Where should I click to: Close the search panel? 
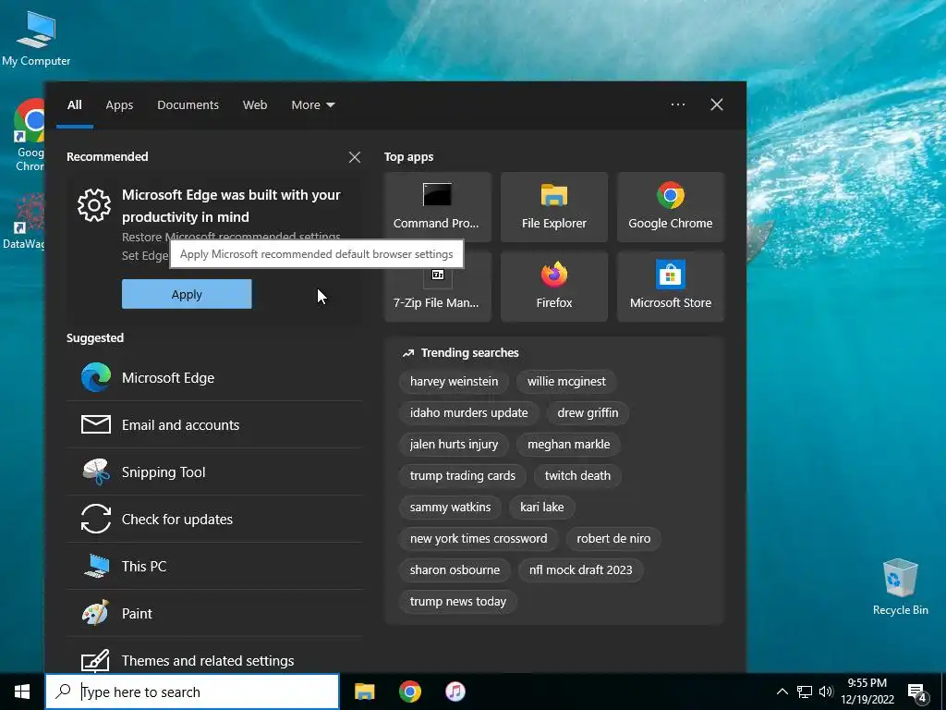(717, 104)
